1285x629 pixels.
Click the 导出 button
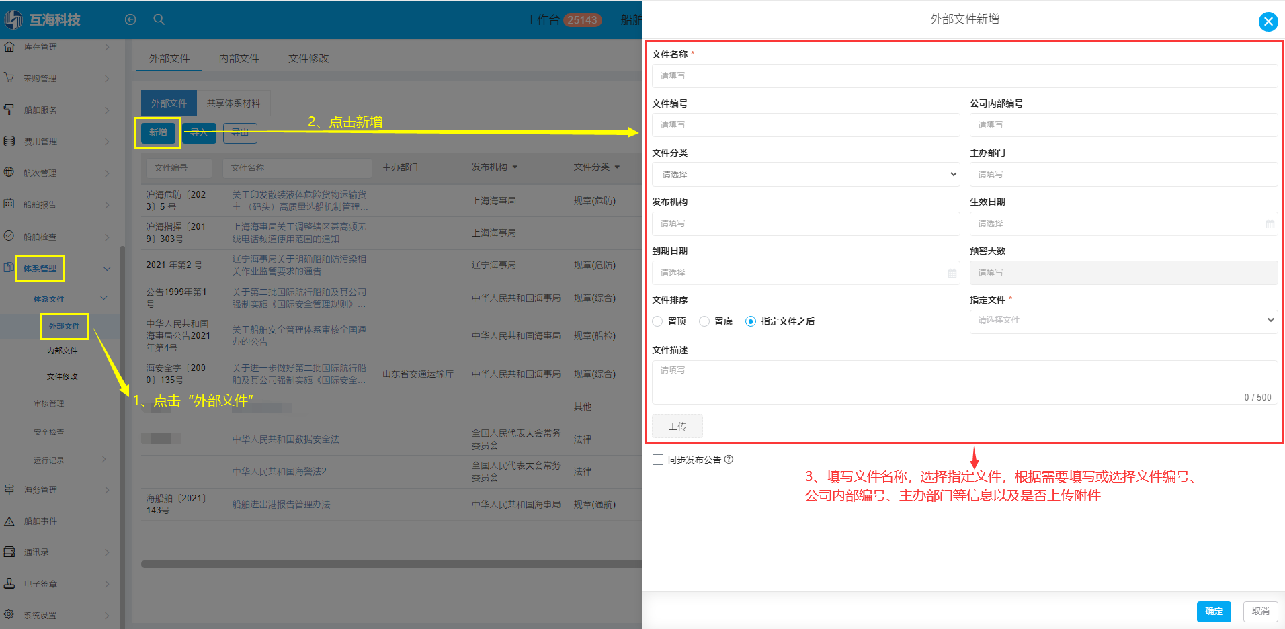point(240,132)
